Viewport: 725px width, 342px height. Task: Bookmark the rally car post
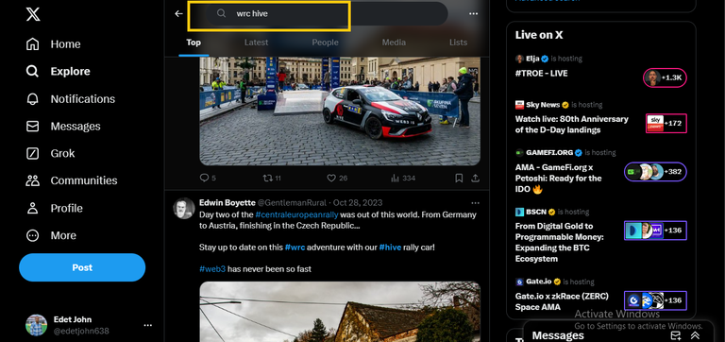coord(459,179)
